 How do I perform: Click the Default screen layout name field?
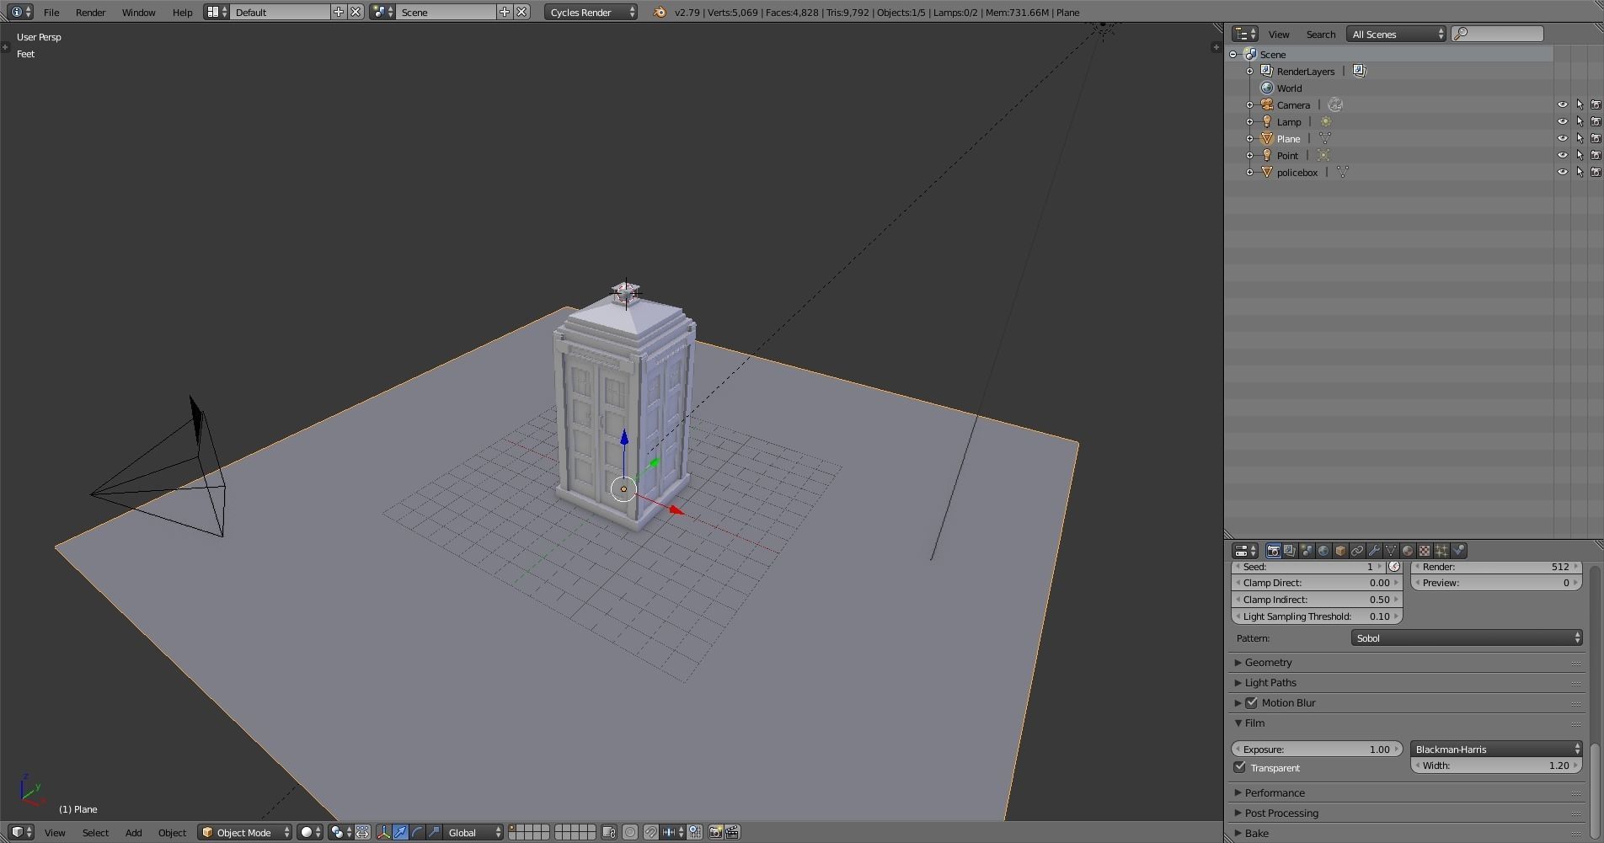(x=280, y=12)
